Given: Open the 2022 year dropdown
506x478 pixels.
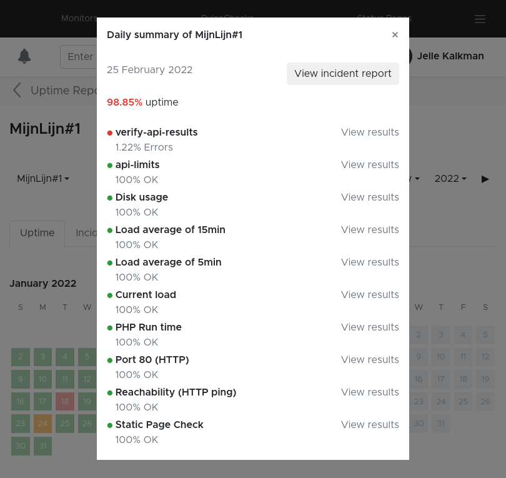Looking at the screenshot, I should pos(450,179).
